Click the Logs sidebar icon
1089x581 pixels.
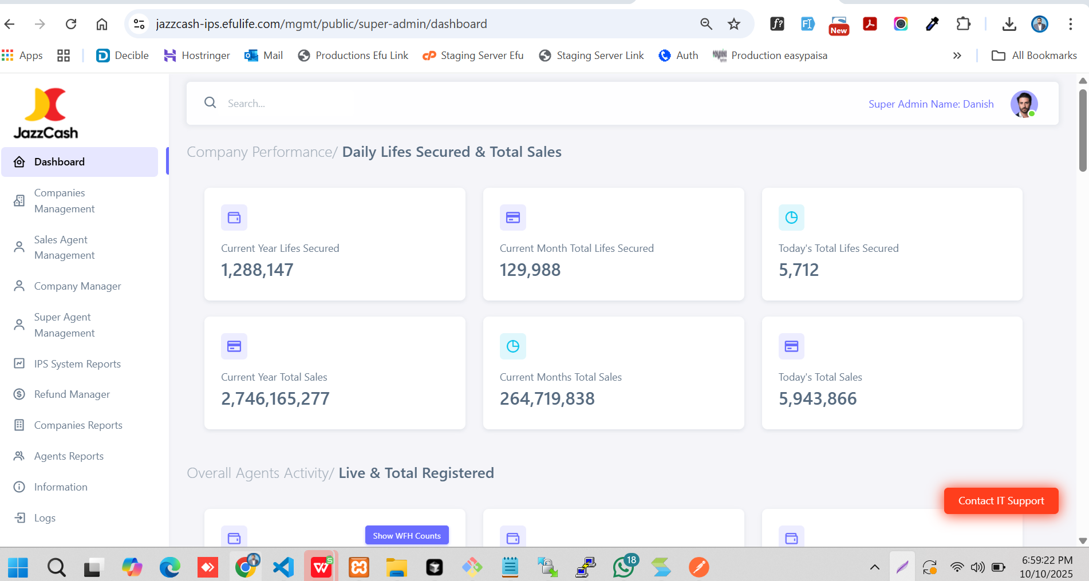pos(19,518)
